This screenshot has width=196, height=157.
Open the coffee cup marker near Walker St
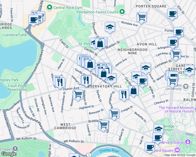[142, 81]
